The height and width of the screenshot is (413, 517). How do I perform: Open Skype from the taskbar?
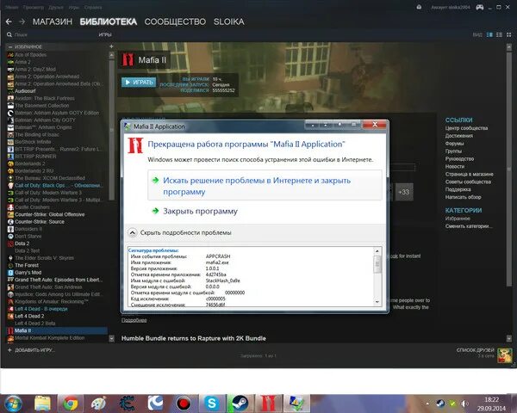point(212,404)
